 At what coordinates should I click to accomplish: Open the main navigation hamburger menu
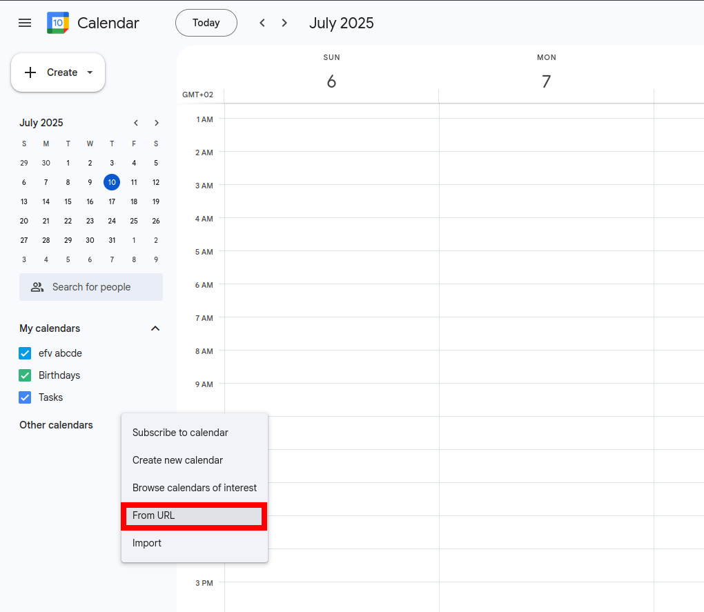[x=24, y=23]
